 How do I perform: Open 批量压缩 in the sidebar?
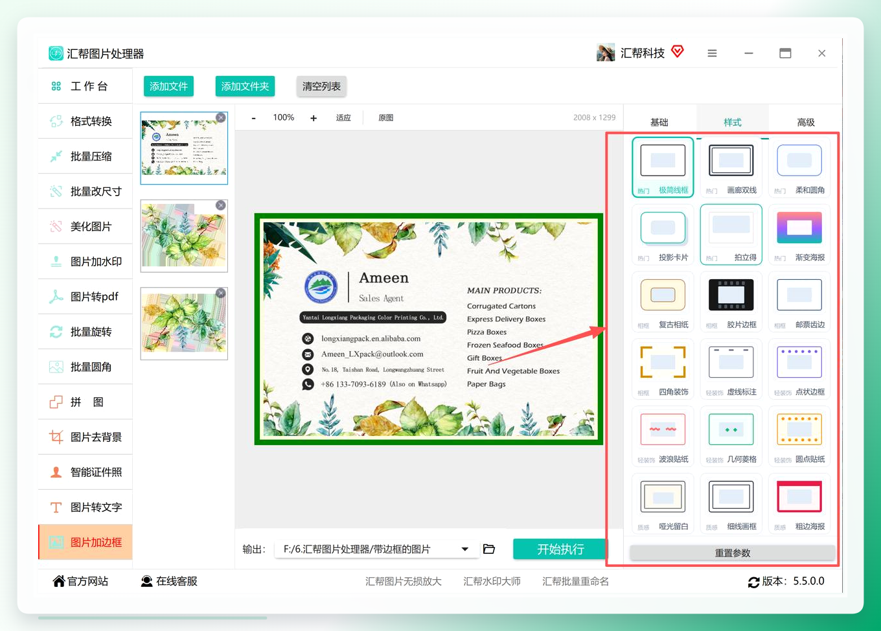pos(86,156)
